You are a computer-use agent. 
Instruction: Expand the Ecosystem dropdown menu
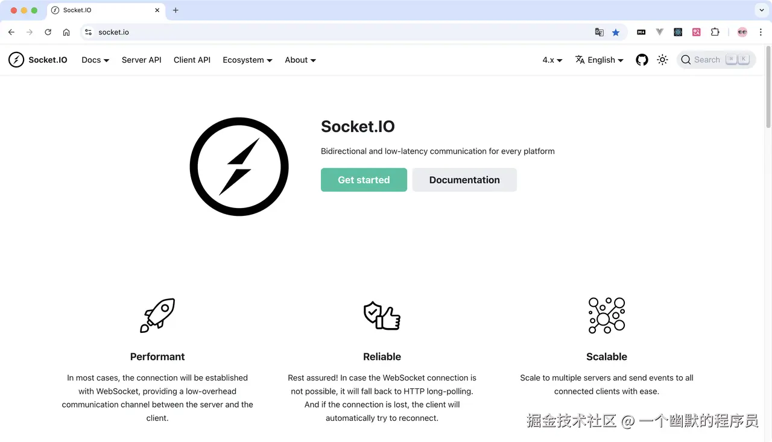coord(247,60)
